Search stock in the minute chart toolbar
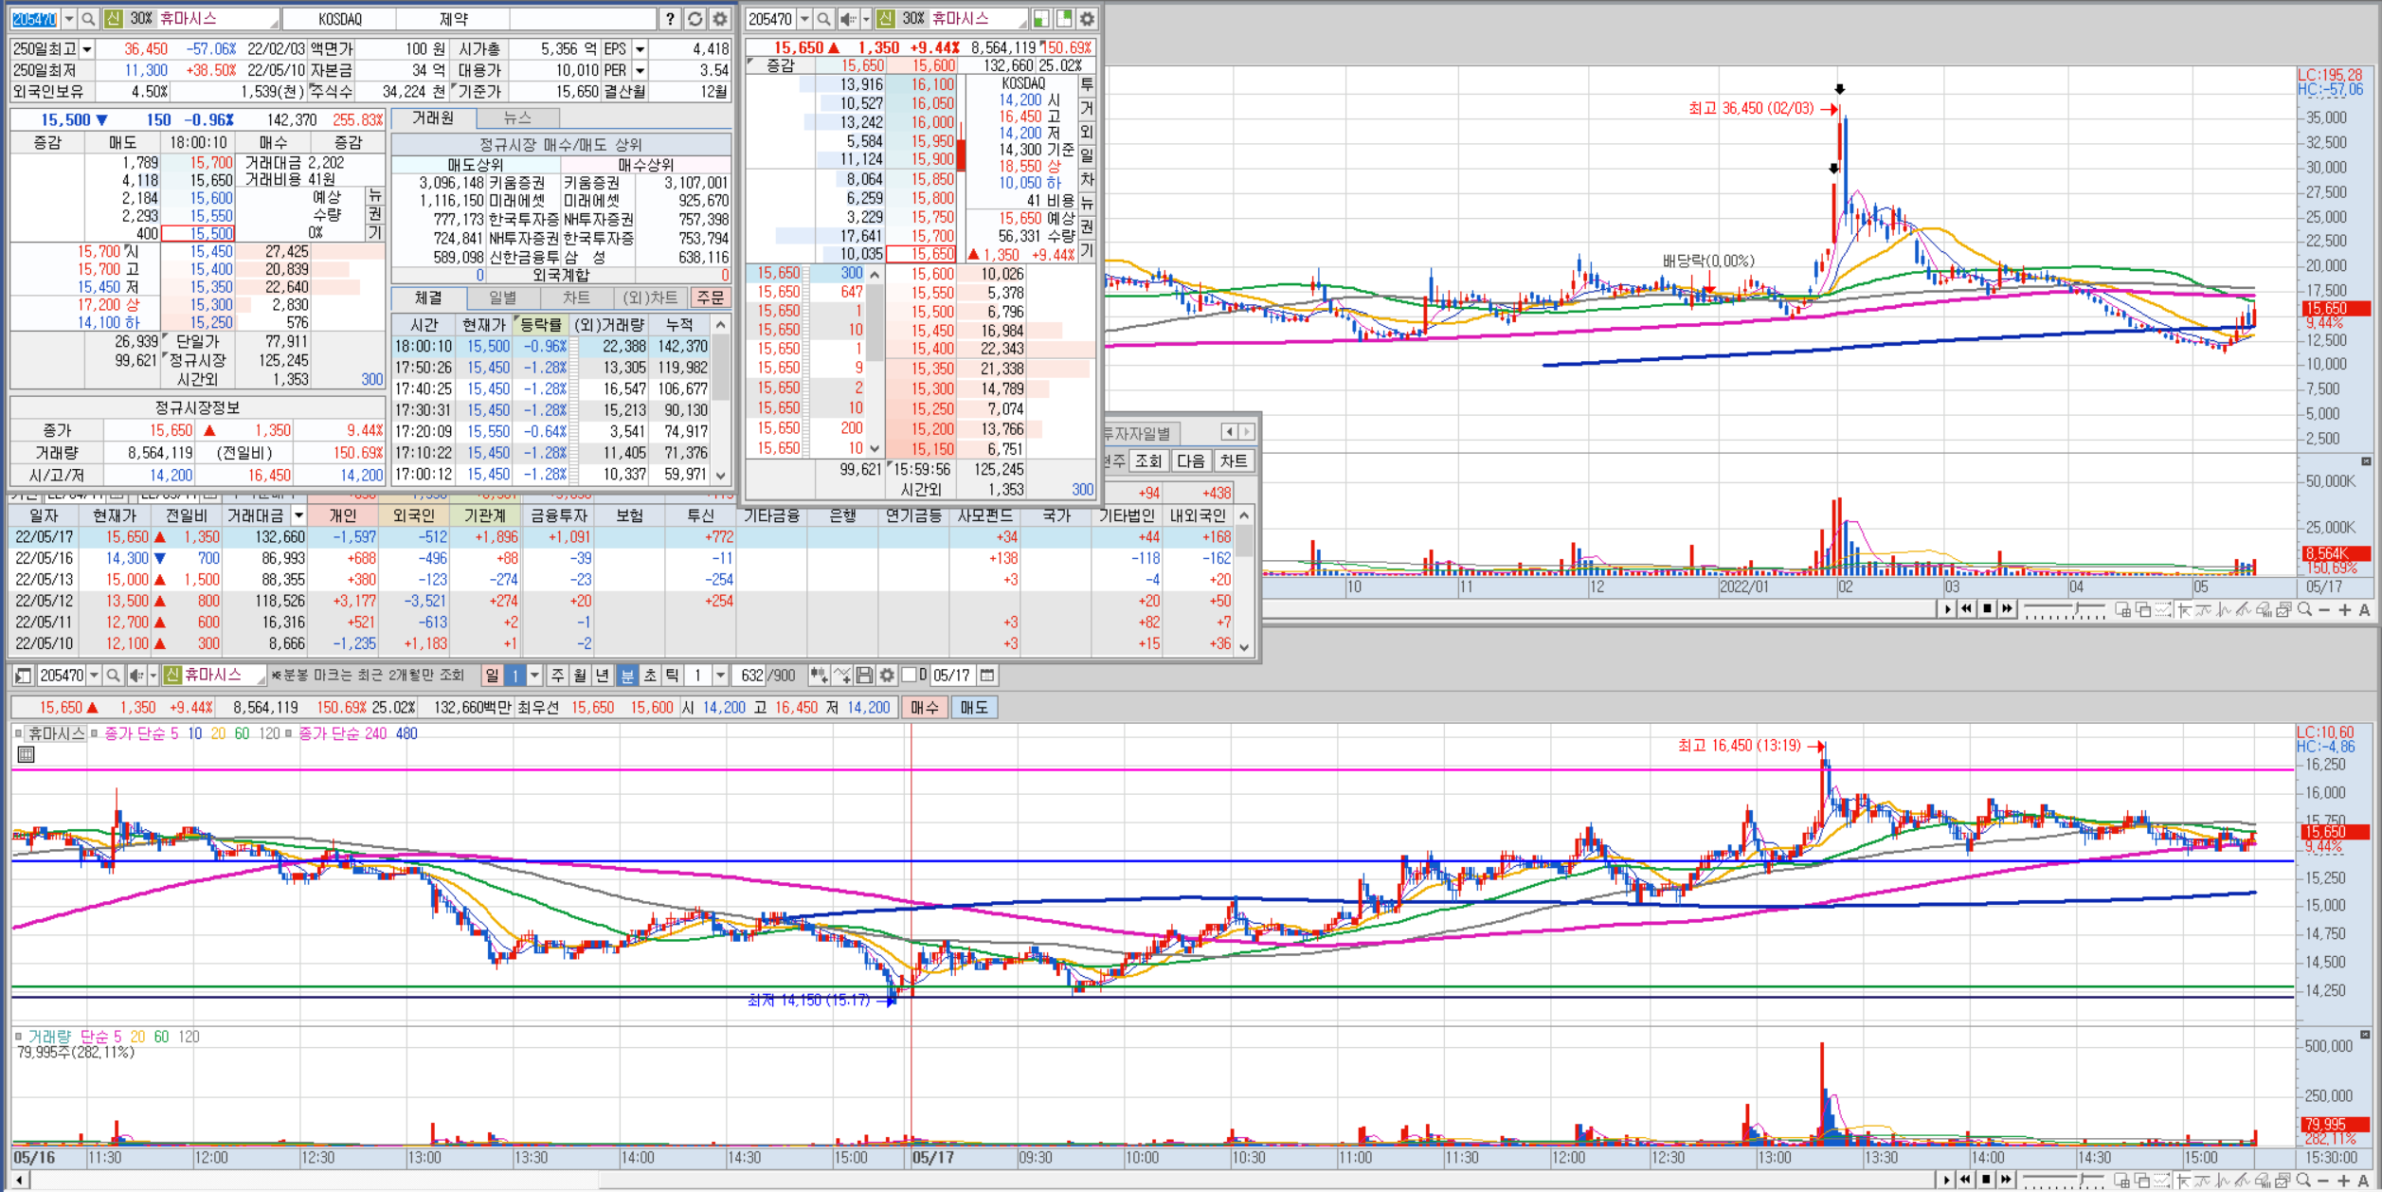This screenshot has height=1192, width=2382. (113, 676)
